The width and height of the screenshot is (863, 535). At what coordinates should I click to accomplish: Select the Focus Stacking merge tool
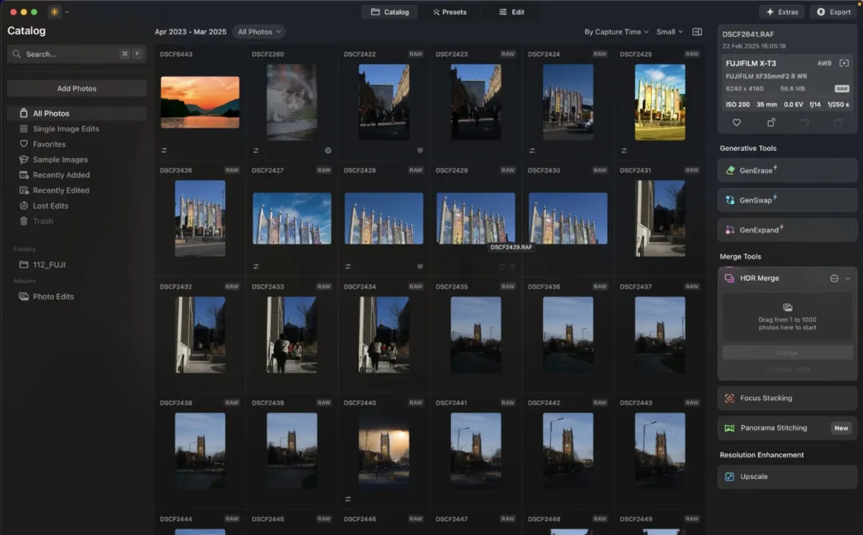(787, 398)
